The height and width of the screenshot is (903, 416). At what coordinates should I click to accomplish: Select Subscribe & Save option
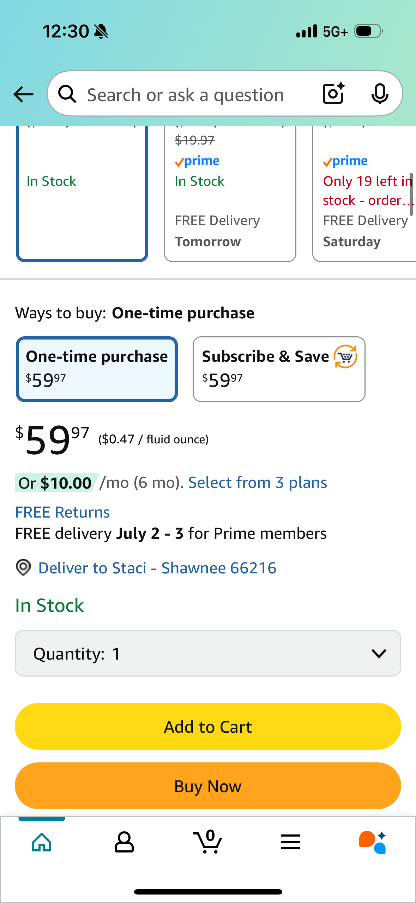(x=279, y=369)
